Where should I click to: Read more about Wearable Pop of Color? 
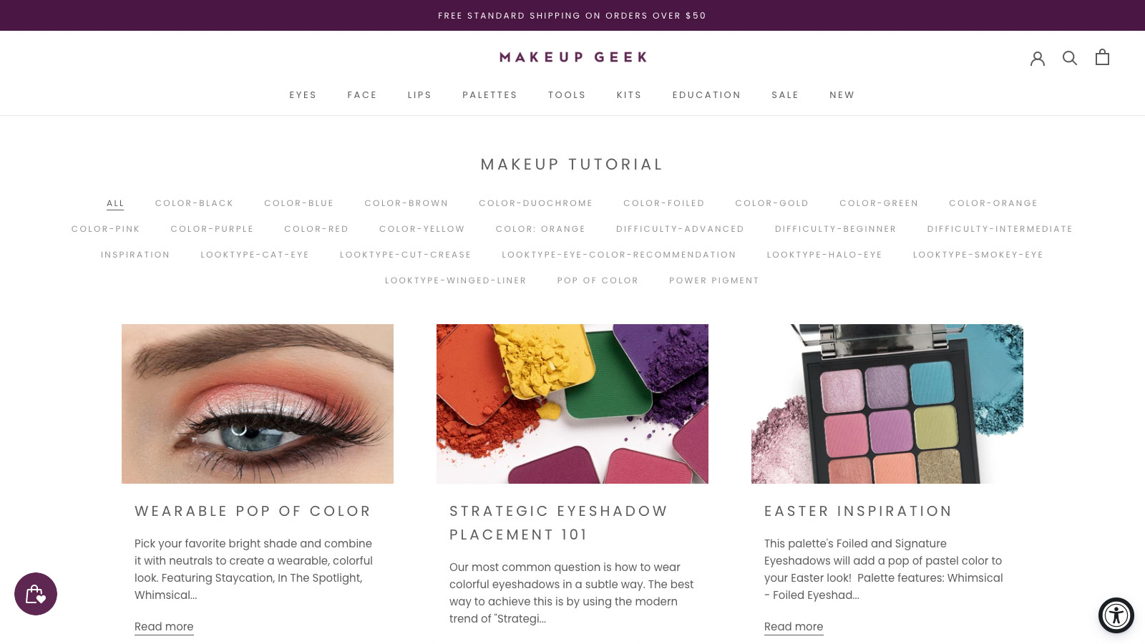(x=164, y=627)
